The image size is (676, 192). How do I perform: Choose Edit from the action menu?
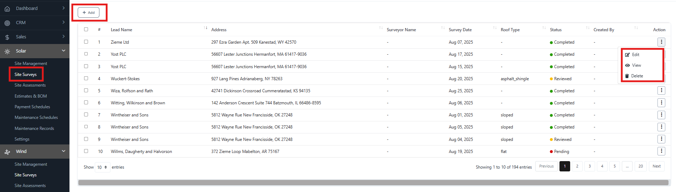(635, 55)
